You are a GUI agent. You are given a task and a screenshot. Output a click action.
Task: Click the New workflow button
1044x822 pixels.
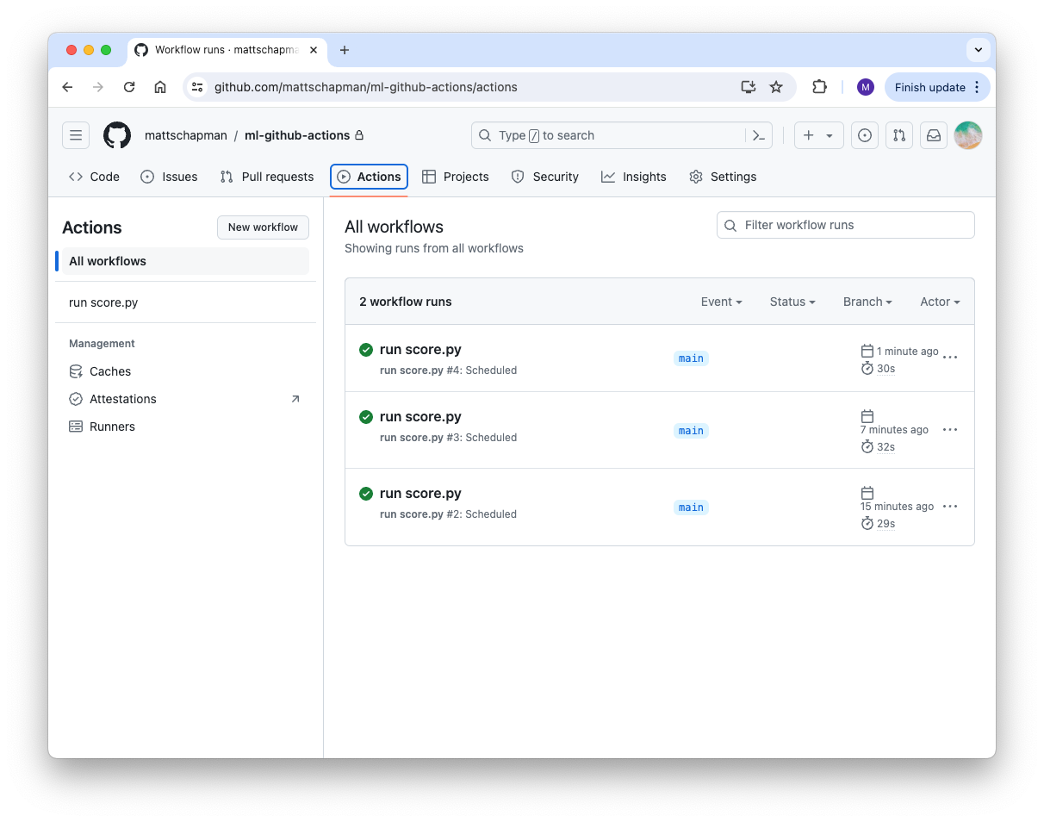263,227
